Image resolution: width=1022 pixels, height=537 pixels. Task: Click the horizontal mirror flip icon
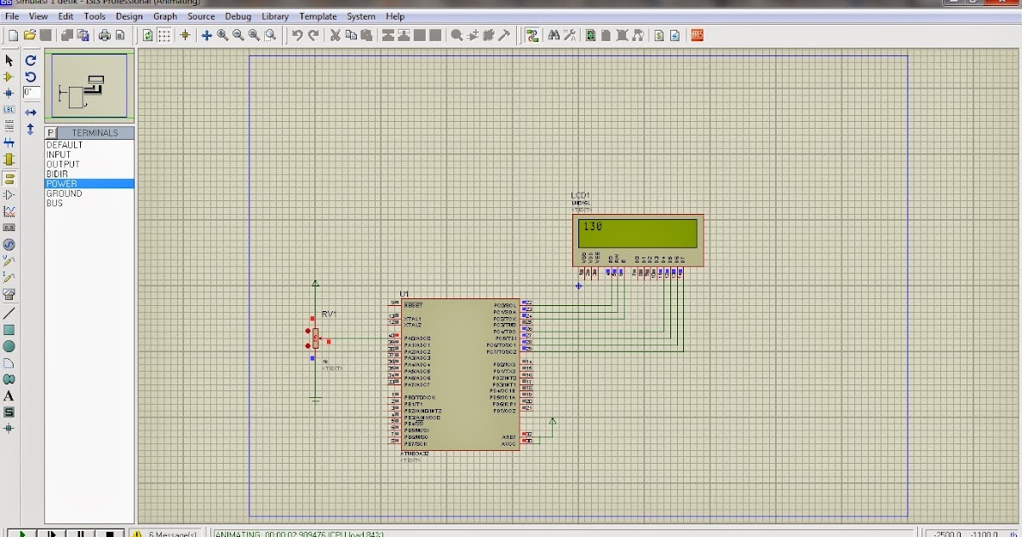[31, 113]
